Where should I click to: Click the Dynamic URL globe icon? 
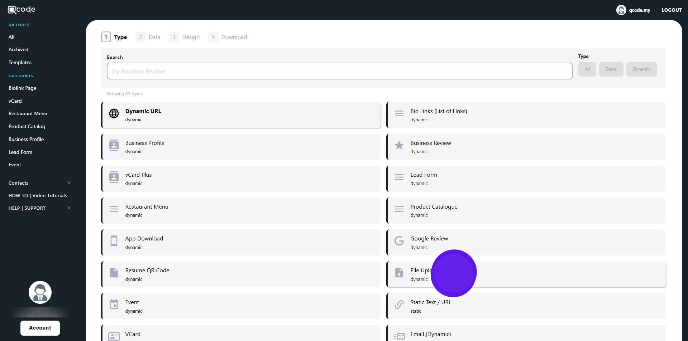114,114
